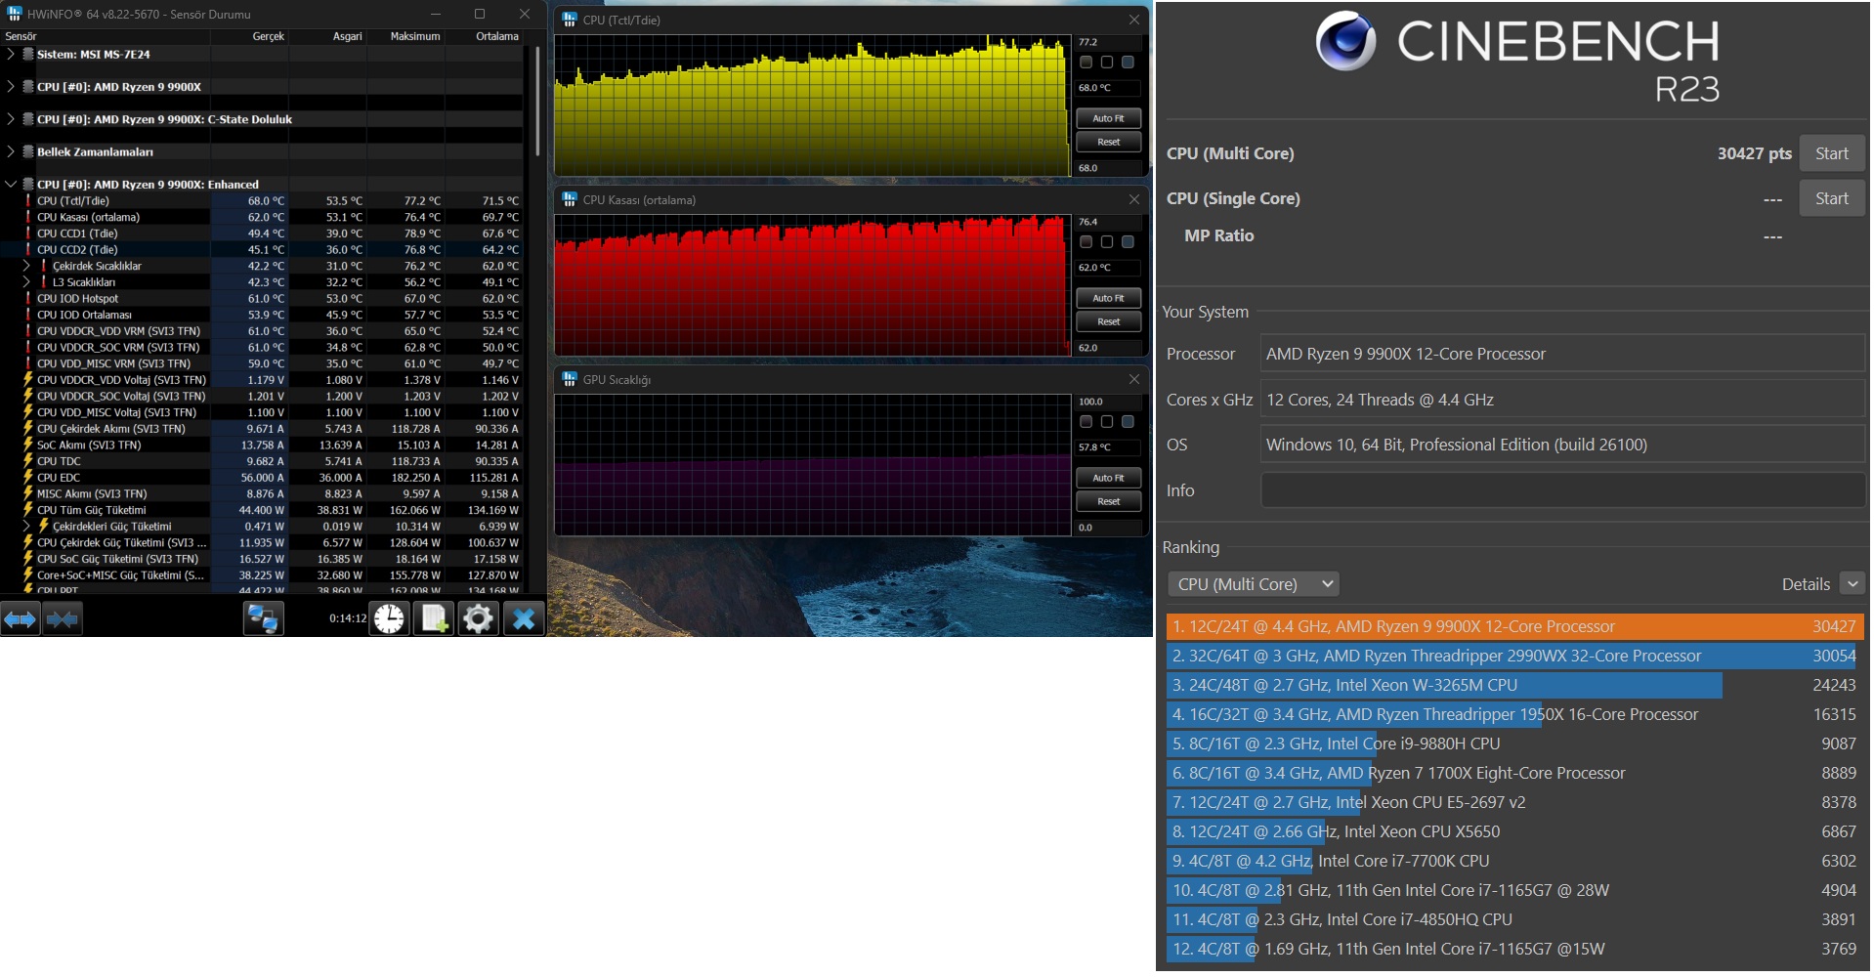Click the blue X icon in HWiNFO toolbar
The image size is (1874, 977).
(x=524, y=618)
